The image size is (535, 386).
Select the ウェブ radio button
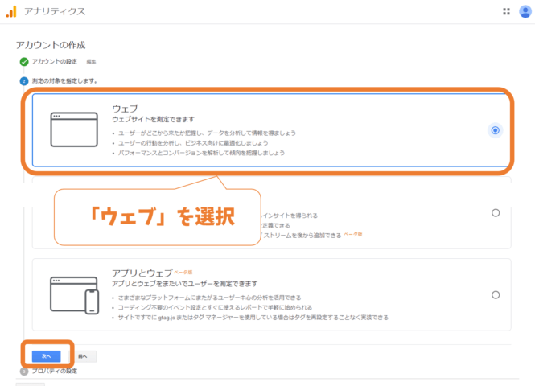[495, 130]
